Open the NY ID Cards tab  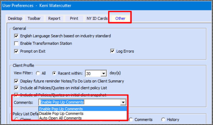point(97,19)
